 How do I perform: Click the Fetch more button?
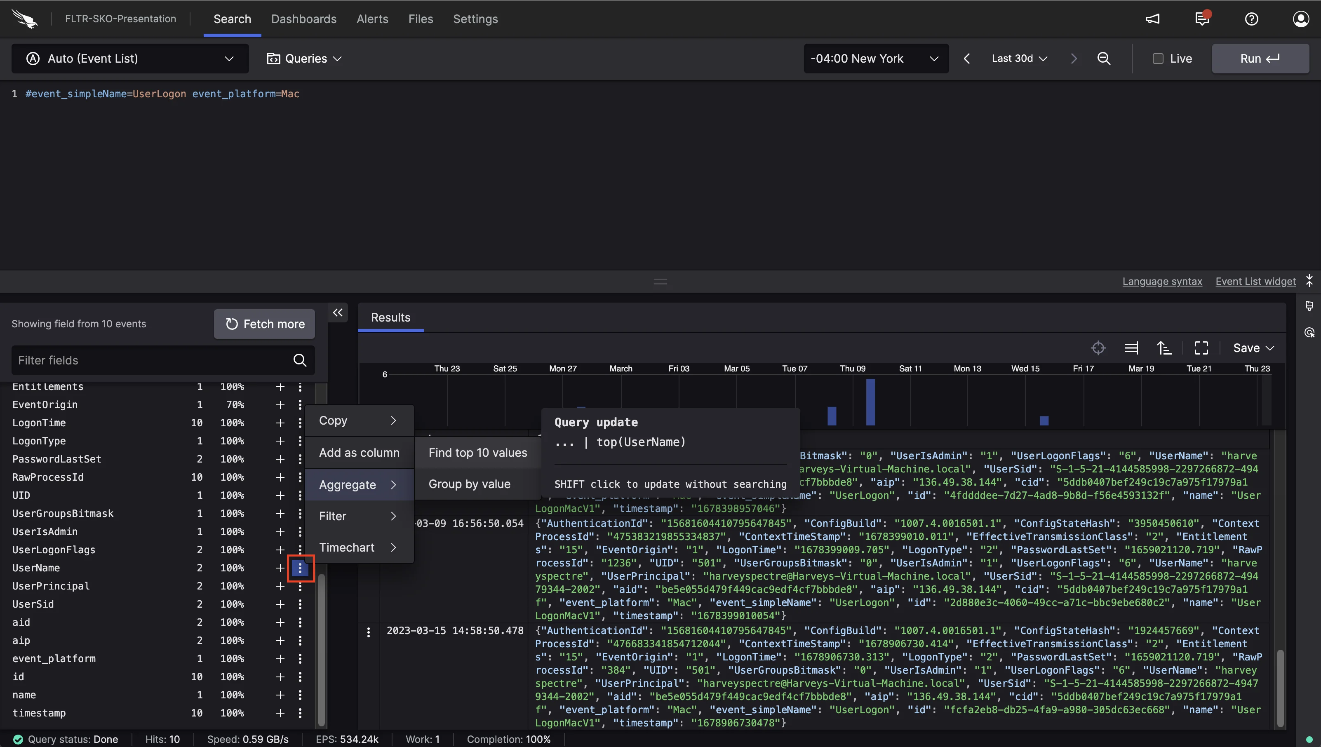[264, 324]
